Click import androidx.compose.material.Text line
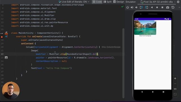The width and height of the screenshot is (181, 102). [34, 8]
